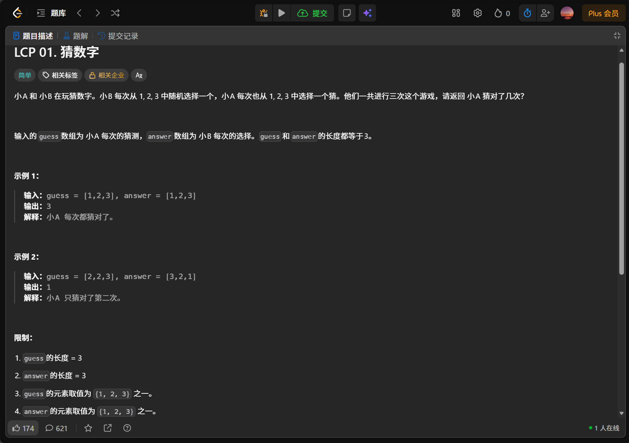Toggle the translation language icon

point(139,75)
